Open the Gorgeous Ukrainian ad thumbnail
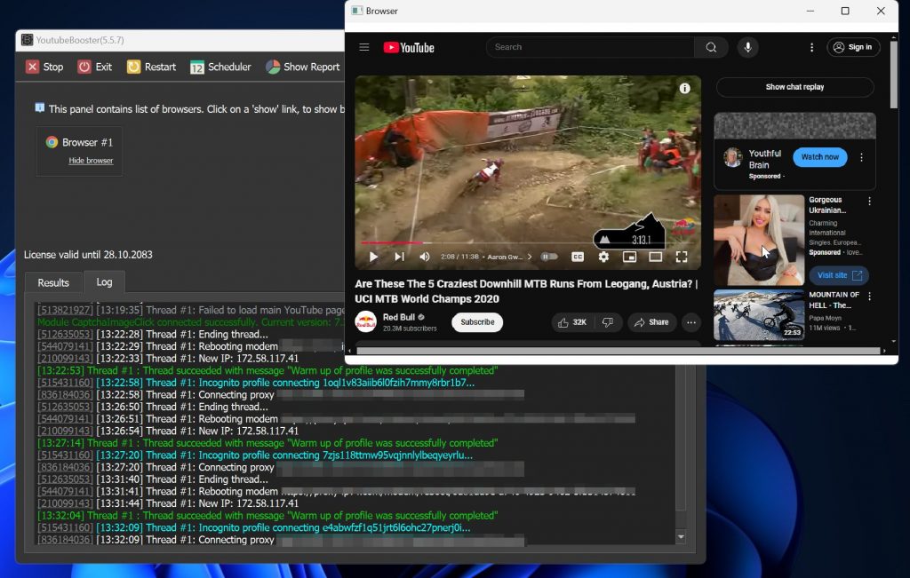The width and height of the screenshot is (910, 578). point(759,240)
